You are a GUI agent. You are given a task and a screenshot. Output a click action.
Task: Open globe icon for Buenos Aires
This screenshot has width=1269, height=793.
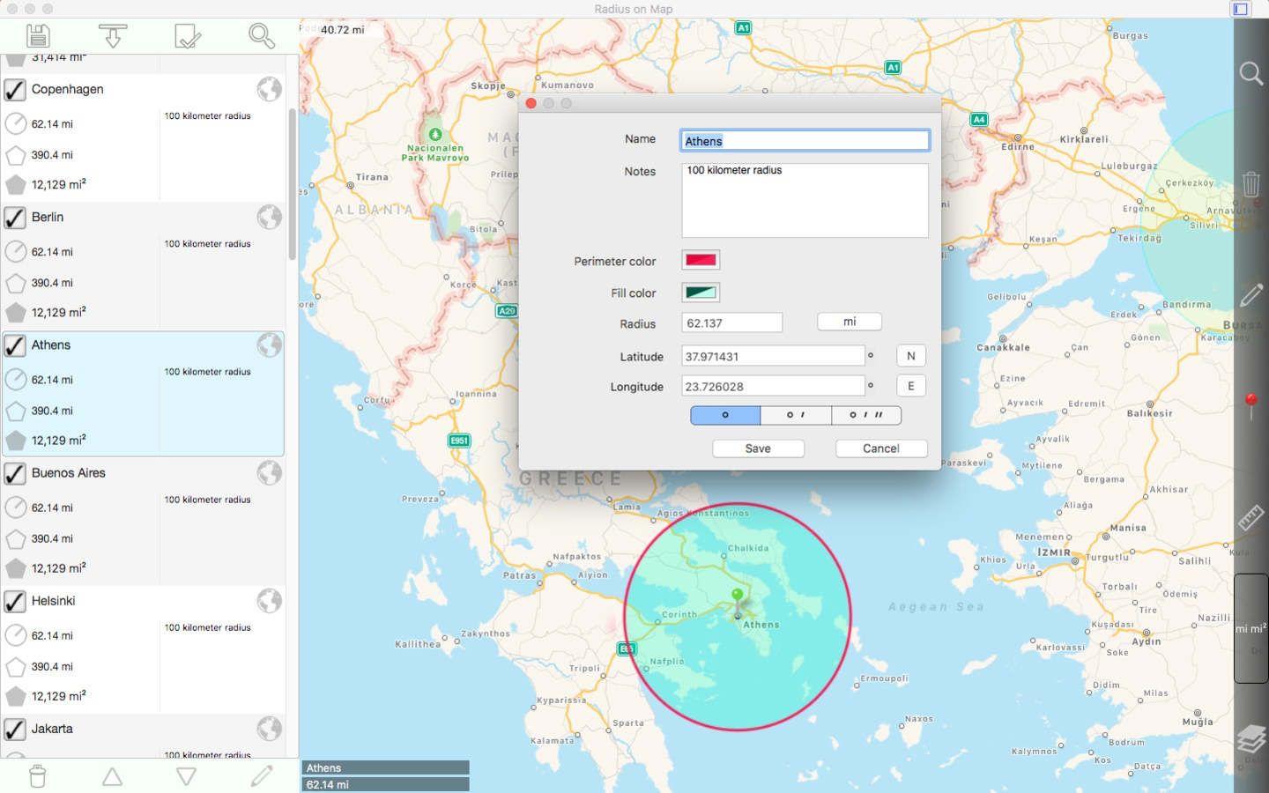point(270,473)
